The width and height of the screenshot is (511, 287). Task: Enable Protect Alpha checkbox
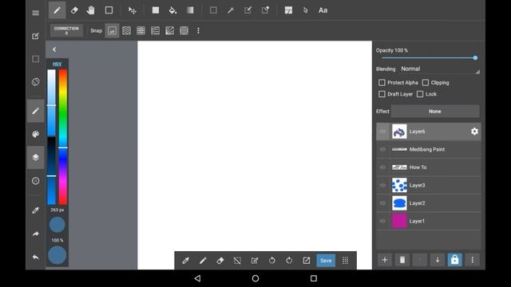tap(382, 83)
